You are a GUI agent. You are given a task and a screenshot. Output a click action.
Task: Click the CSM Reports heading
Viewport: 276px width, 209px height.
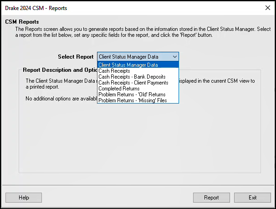click(22, 22)
